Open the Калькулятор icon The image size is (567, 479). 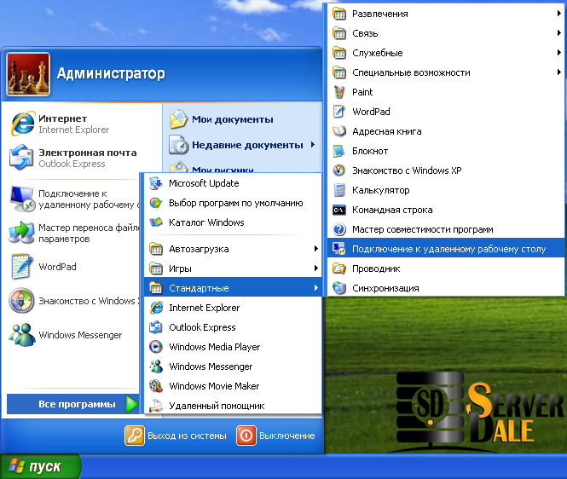pos(339,190)
